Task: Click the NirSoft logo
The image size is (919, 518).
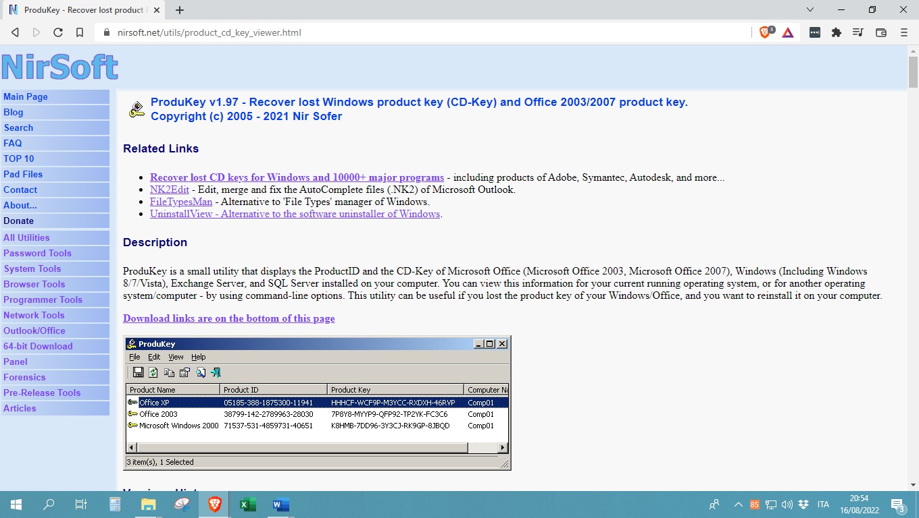Action: click(x=59, y=67)
